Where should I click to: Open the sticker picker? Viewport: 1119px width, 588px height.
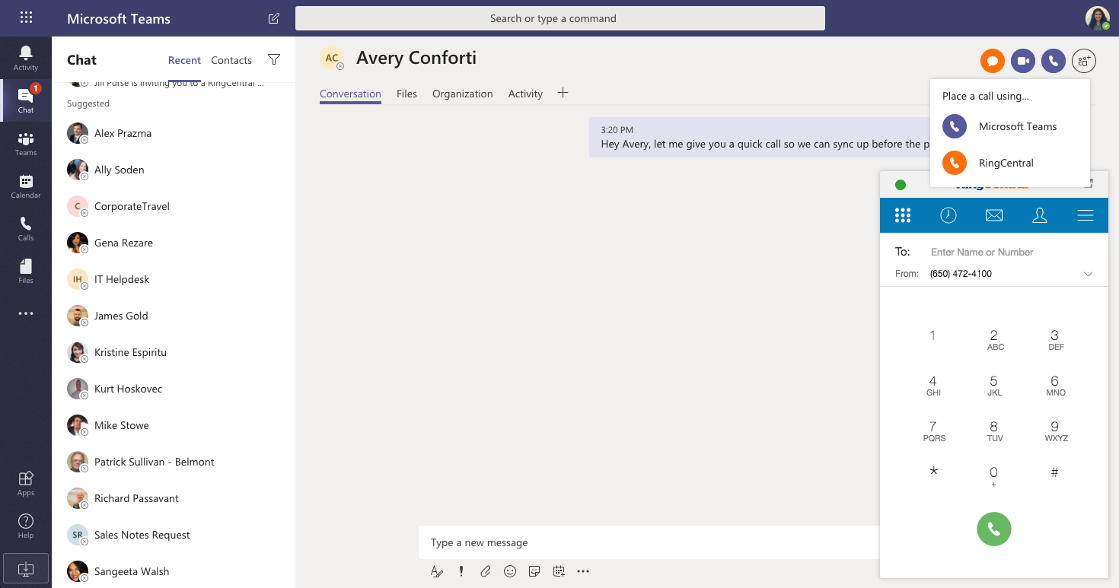point(534,571)
